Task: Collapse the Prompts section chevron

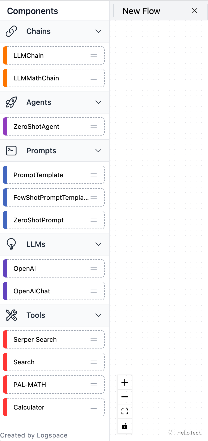Action: (98, 151)
